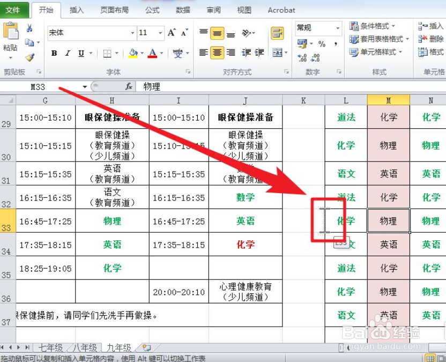Open 条件格式 conditional formatting
The width and height of the screenshot is (446, 362).
[x=373, y=26]
